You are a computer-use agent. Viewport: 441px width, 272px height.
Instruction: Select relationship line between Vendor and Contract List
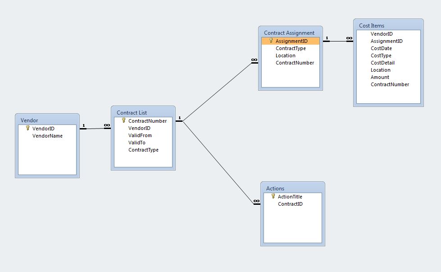point(95,129)
